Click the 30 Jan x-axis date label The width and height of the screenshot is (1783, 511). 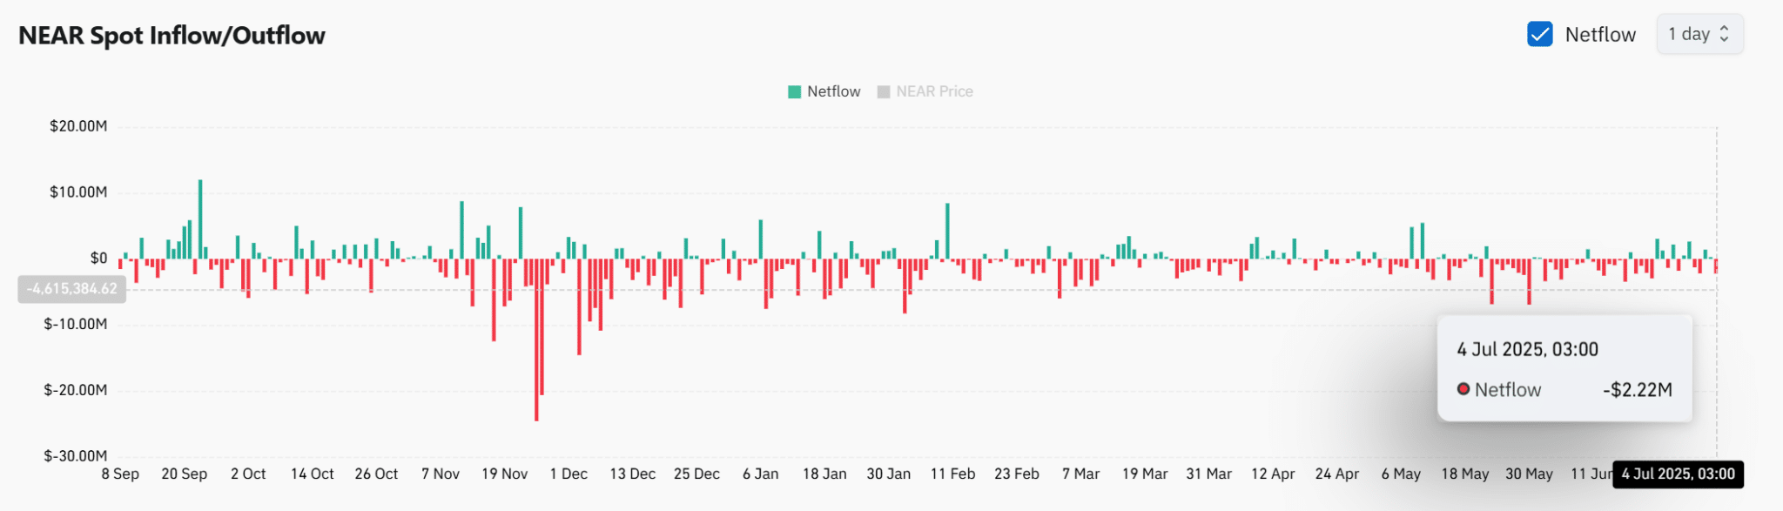click(889, 474)
